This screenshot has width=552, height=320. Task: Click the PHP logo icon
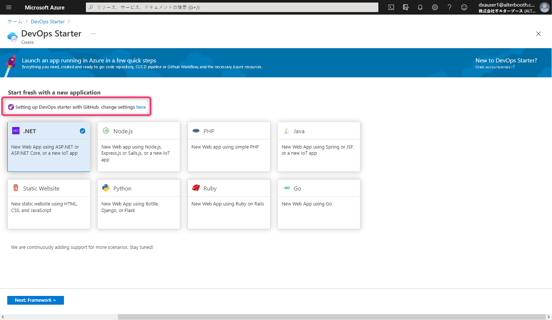coord(196,131)
